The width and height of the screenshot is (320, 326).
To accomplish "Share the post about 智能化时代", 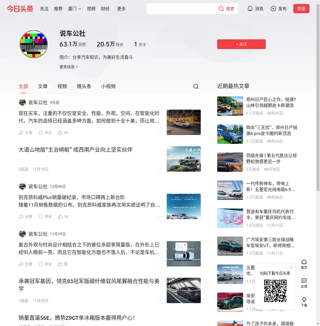I will pos(26,133).
